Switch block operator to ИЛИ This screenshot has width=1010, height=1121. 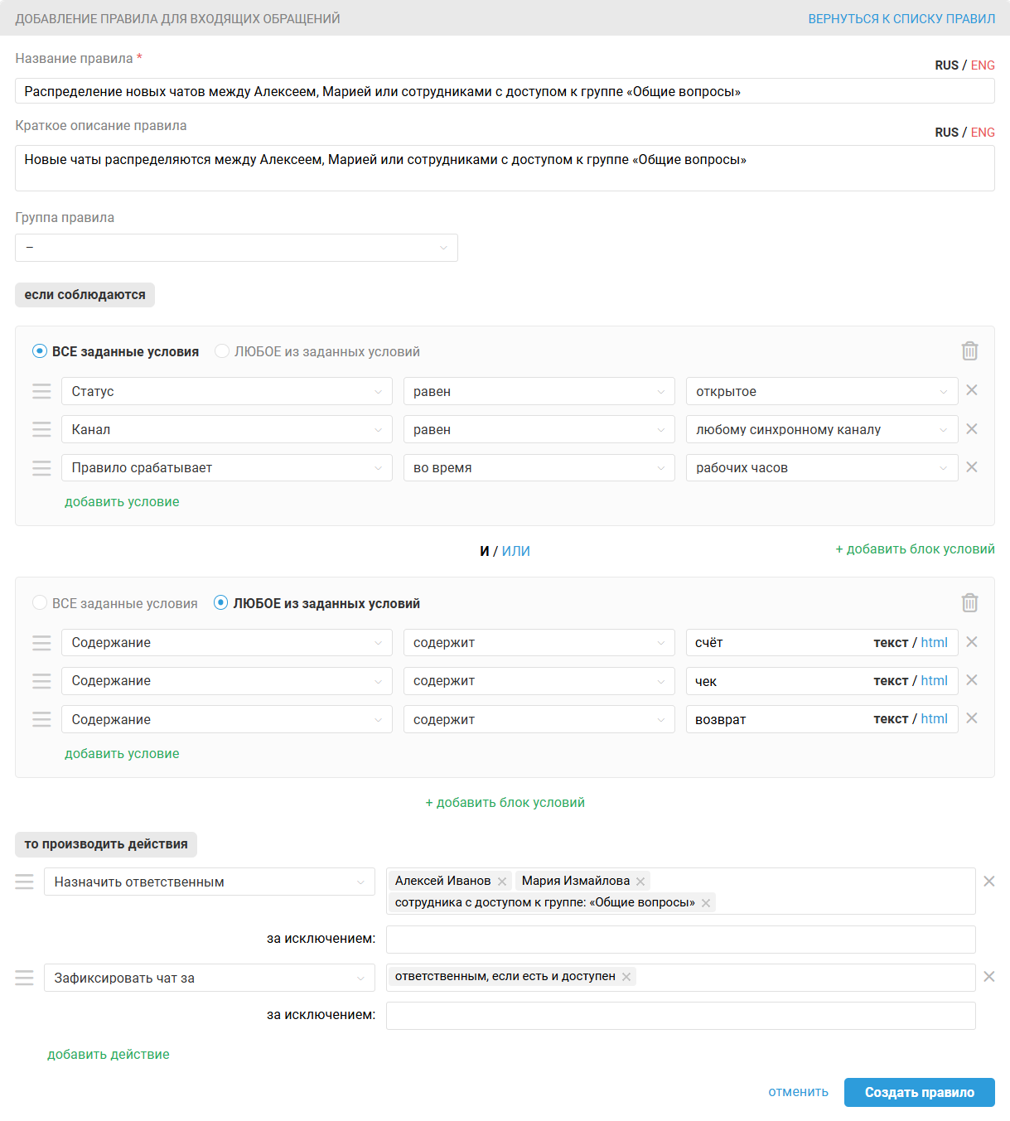pyautogui.click(x=515, y=551)
